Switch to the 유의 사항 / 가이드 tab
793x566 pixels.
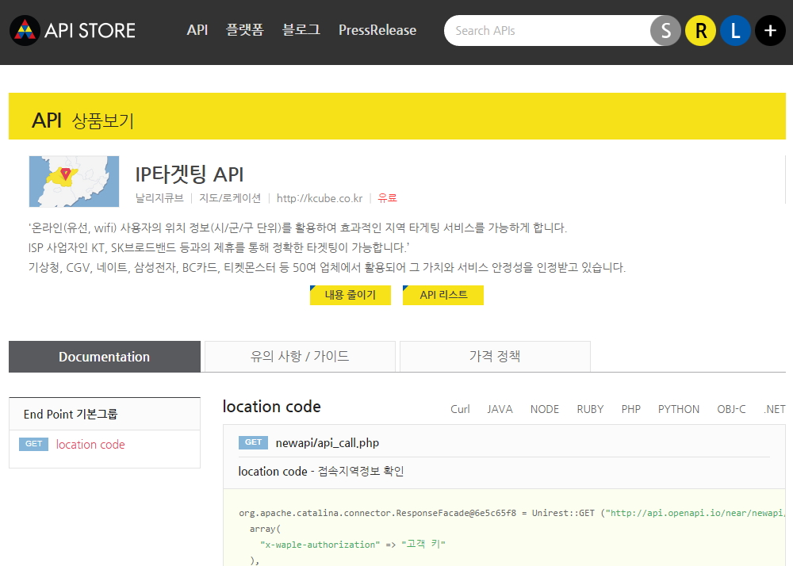(x=300, y=357)
